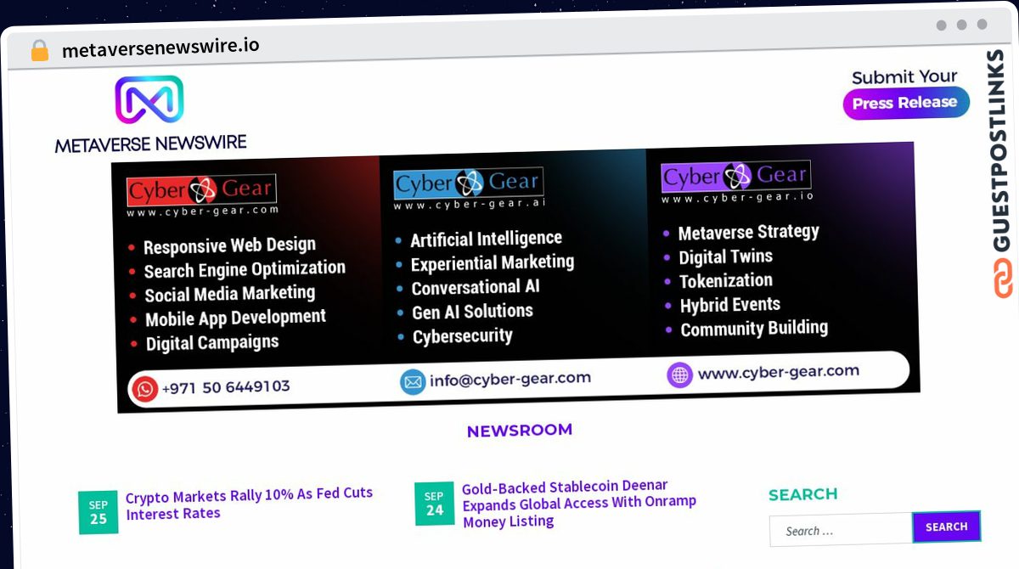The image size is (1019, 569).
Task: Click the Mobile App Development bullet
Action: pyautogui.click(x=236, y=318)
